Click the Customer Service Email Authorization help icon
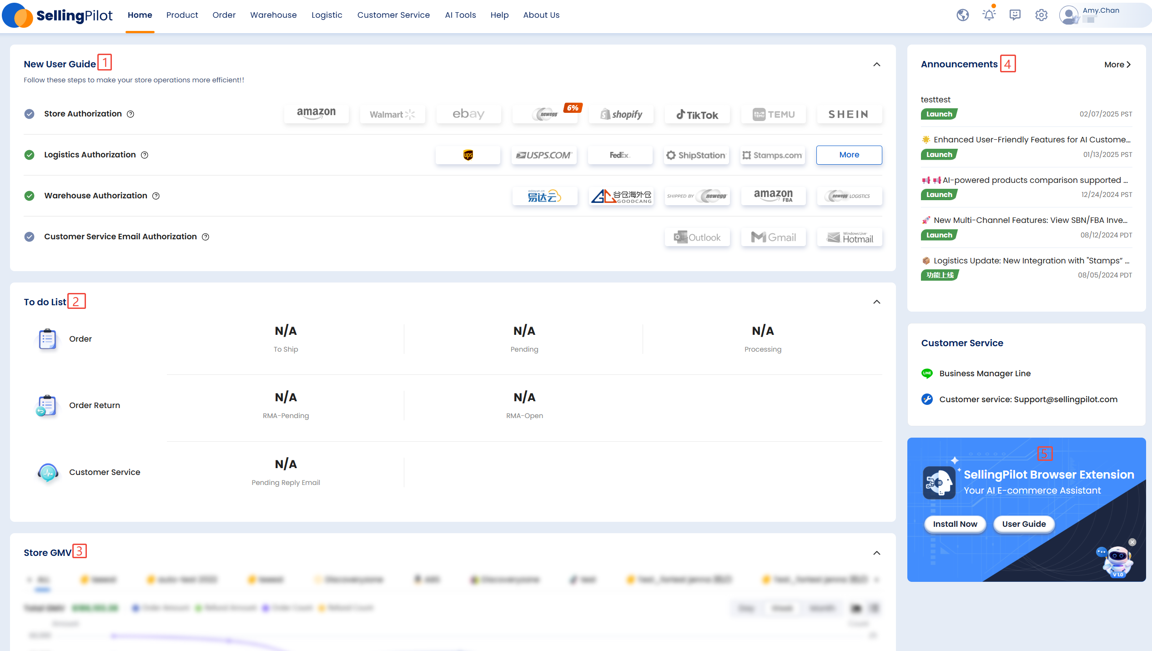 (x=206, y=237)
